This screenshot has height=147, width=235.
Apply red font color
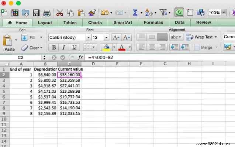pos(122,47)
